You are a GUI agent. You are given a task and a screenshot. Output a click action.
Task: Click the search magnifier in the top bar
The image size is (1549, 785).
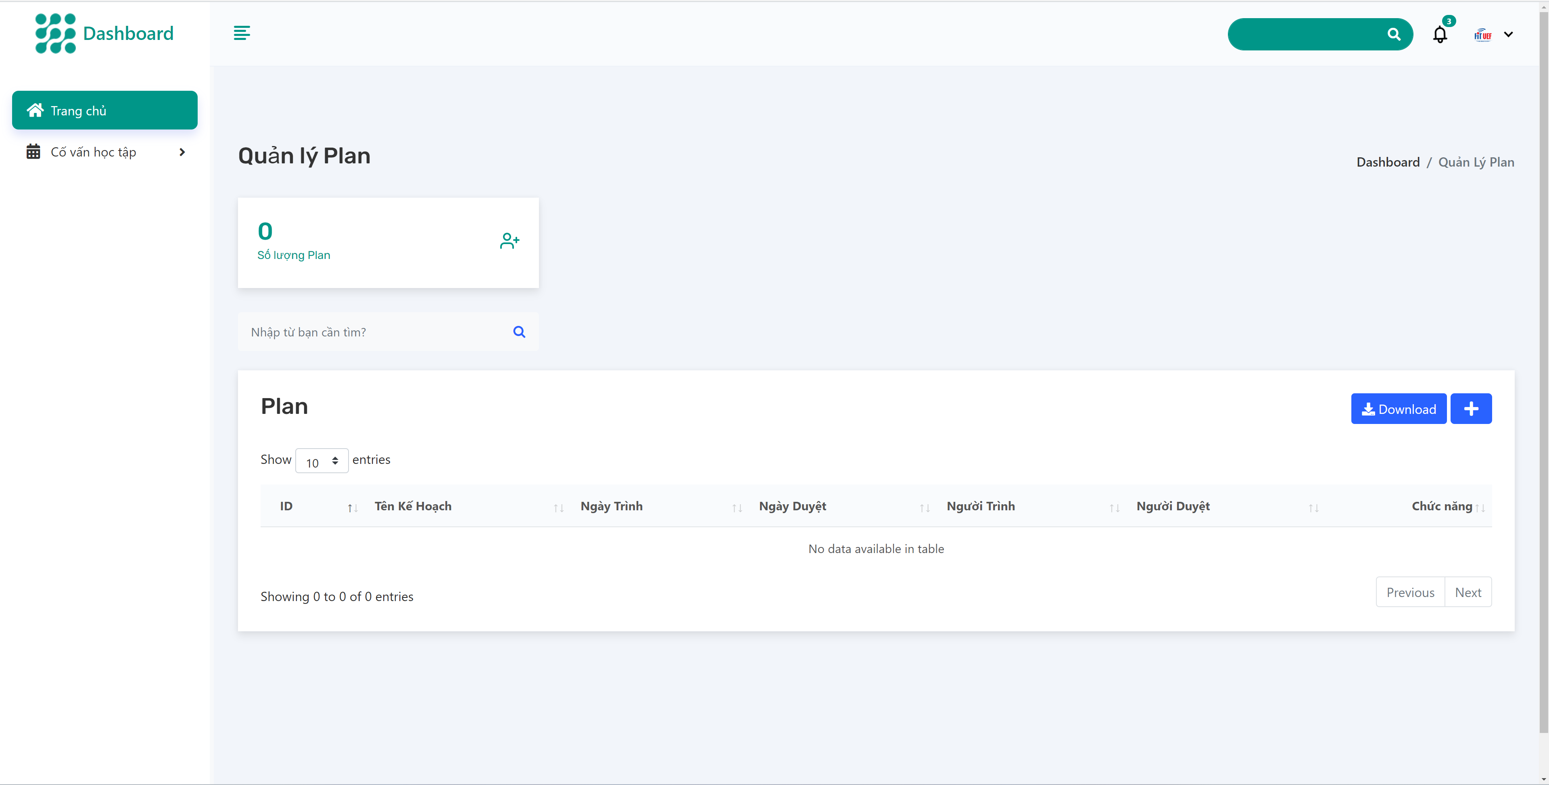point(1395,34)
